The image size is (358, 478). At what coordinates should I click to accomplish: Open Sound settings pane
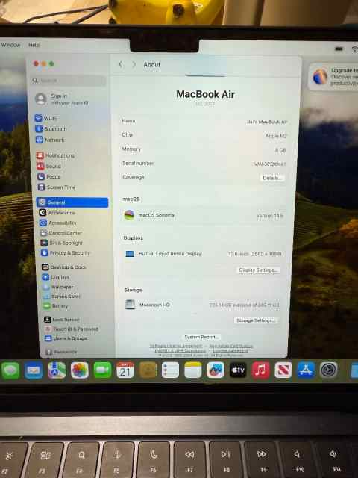tap(49, 166)
